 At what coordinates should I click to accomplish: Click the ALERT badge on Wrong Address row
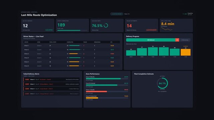[x=27, y=84]
